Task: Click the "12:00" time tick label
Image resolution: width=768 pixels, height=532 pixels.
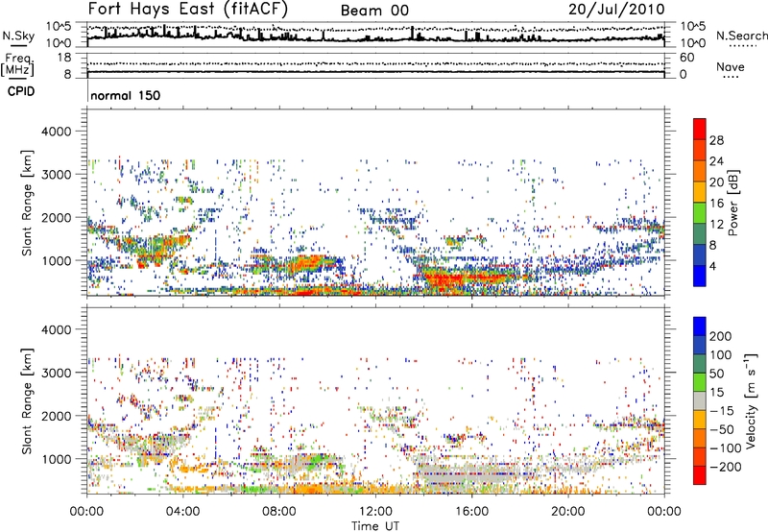Action: (x=375, y=512)
